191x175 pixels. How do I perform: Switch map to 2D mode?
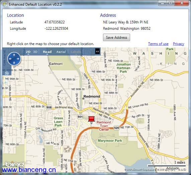(x=28, y=52)
